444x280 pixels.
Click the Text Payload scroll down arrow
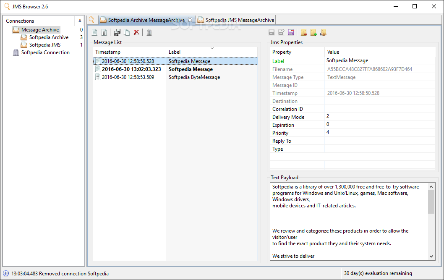431,256
